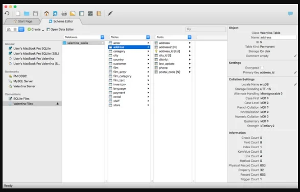Select the postal_code [N] field

tap(173, 72)
